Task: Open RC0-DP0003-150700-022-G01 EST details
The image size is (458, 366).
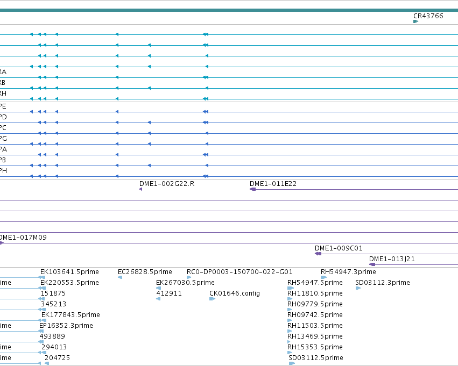Action: pos(239,272)
